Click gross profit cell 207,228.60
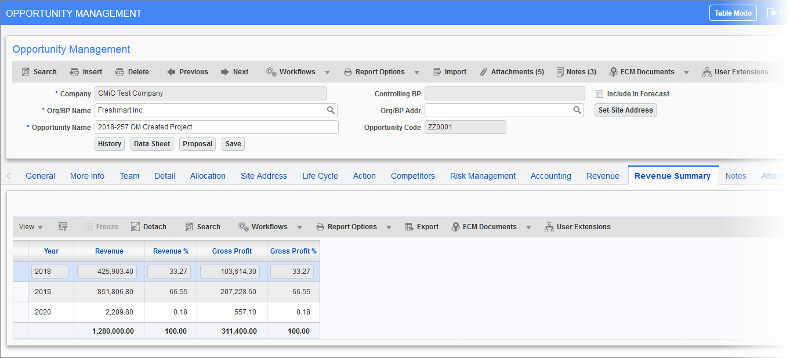790x358 pixels. 232,292
